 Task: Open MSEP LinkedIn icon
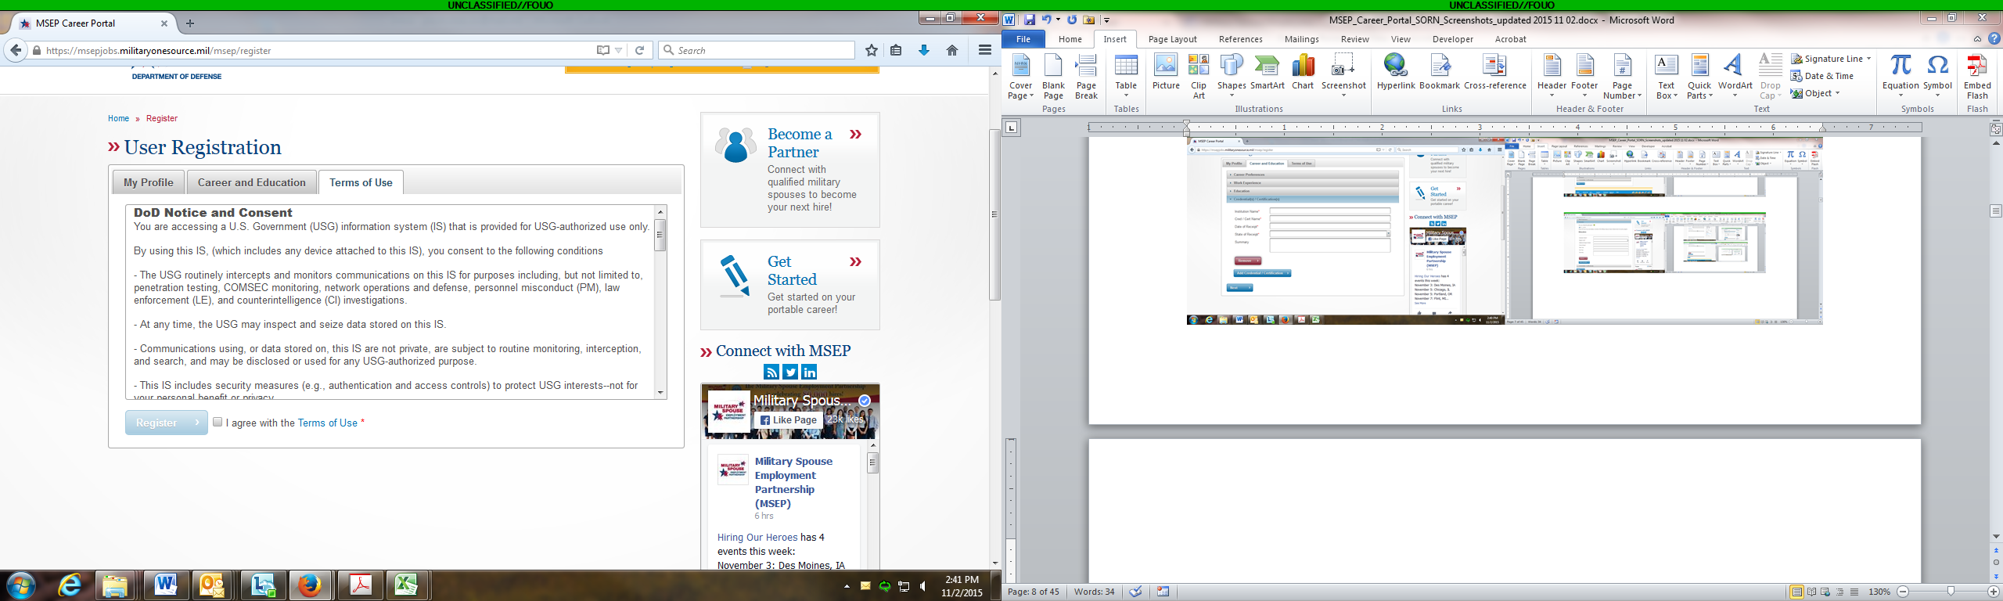(x=809, y=372)
